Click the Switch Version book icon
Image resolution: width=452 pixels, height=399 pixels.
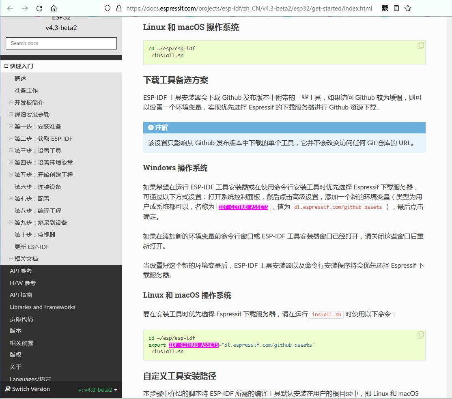[x=8, y=389]
